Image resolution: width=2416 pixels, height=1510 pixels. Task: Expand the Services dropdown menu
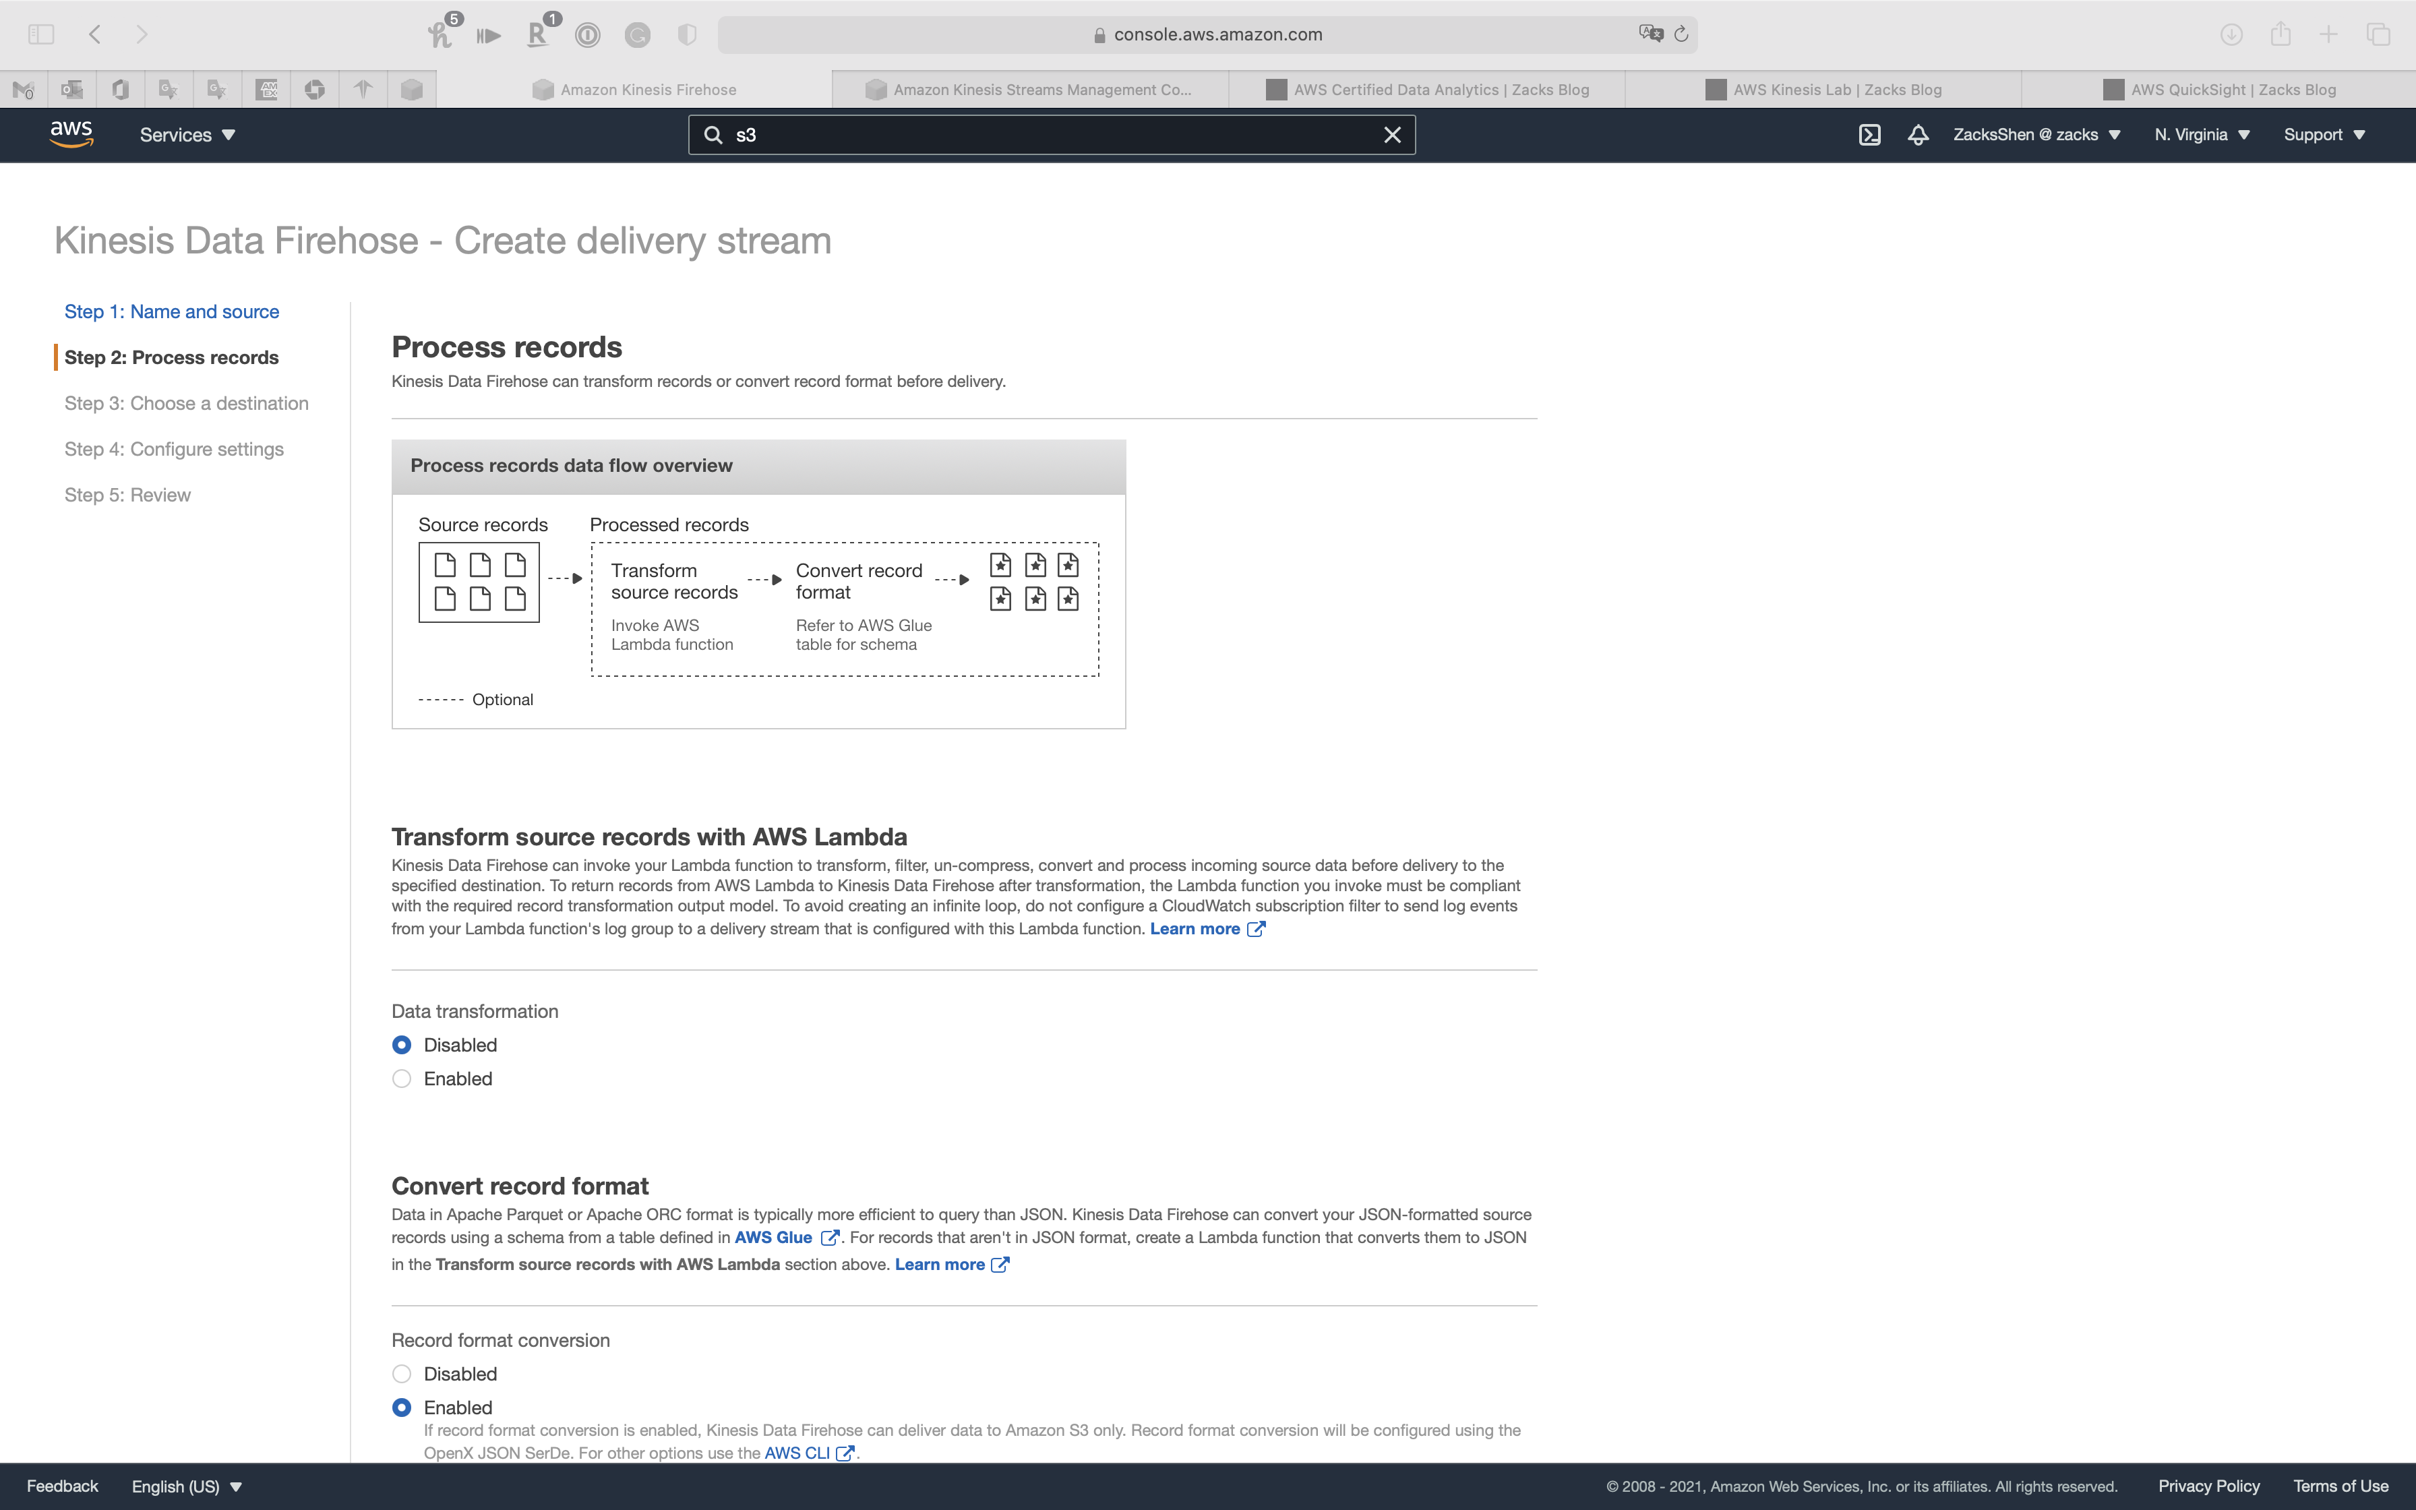click(187, 135)
